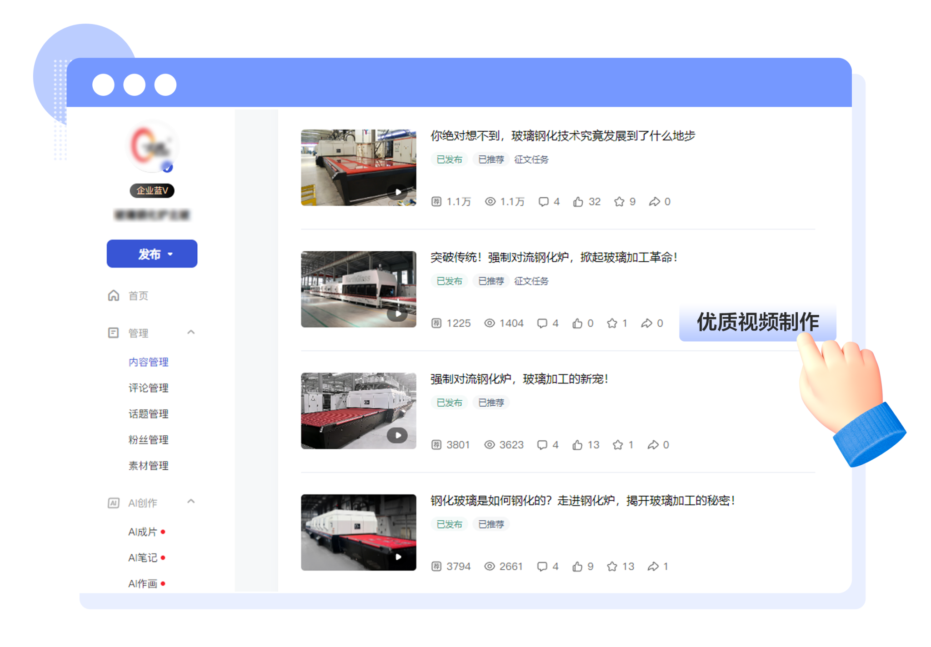This screenshot has width=931, height=647.
Task: Click recommend count icon beside 3794
Action: [x=436, y=567]
